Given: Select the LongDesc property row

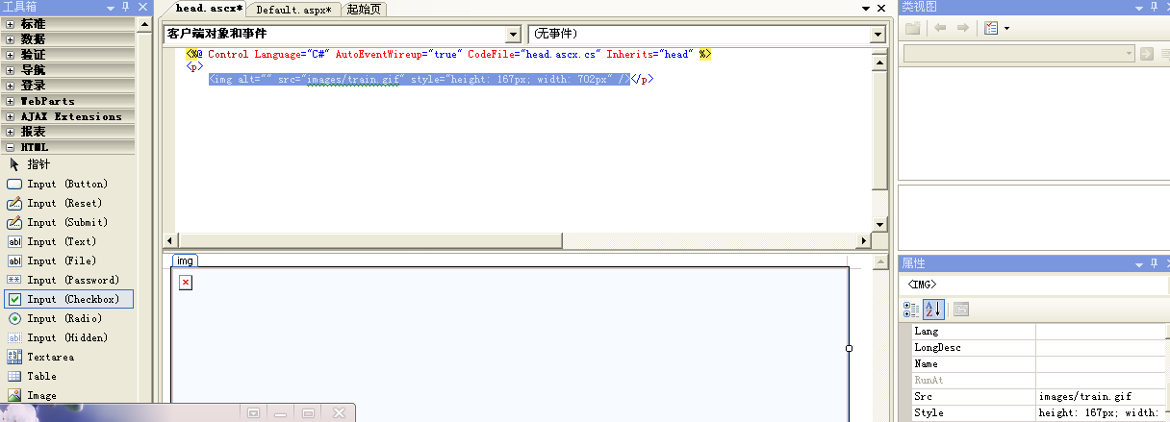Looking at the screenshot, I should click(1036, 347).
